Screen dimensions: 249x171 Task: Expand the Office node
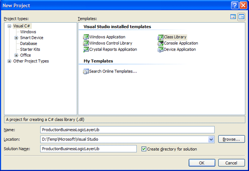point(16,55)
